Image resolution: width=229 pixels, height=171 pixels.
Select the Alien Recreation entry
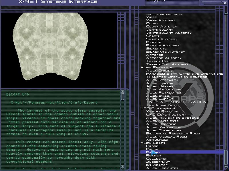click(164, 127)
